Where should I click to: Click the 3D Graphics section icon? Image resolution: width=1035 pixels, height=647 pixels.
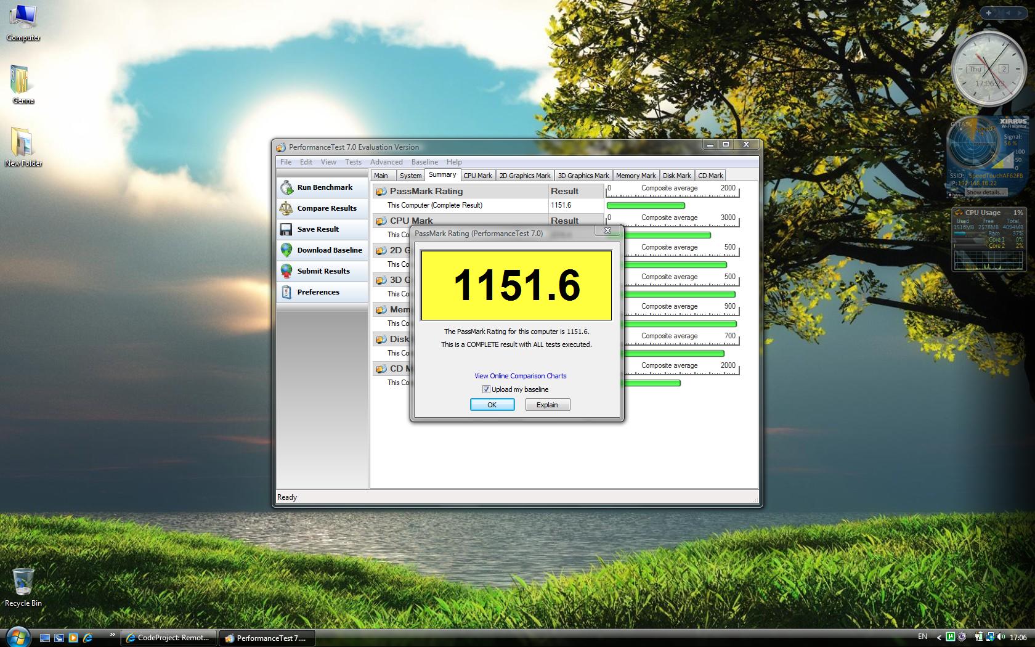coord(381,280)
